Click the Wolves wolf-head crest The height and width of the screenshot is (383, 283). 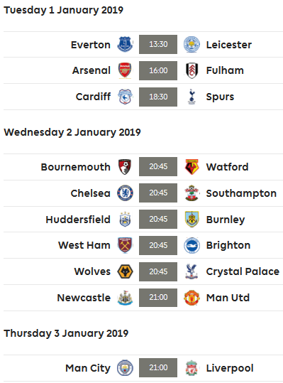click(125, 271)
